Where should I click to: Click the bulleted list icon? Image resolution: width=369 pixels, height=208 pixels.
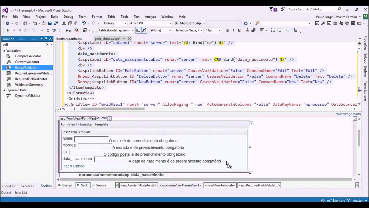point(273,30)
